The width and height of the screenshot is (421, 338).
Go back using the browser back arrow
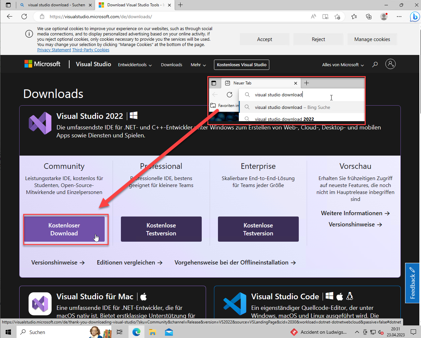pyautogui.click(x=10, y=17)
